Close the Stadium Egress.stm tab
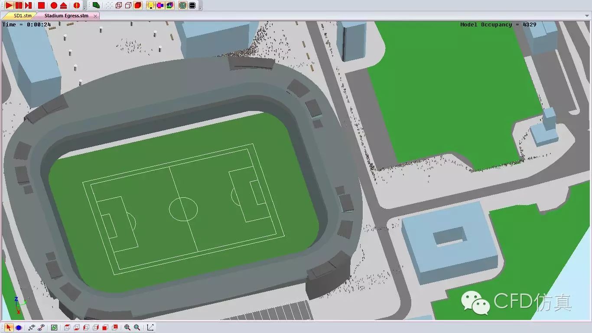 click(95, 16)
